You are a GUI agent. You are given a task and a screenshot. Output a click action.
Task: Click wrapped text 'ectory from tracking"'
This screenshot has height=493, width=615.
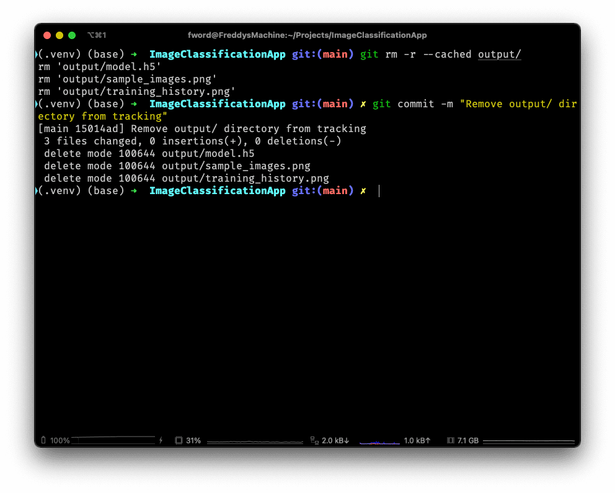(x=102, y=117)
